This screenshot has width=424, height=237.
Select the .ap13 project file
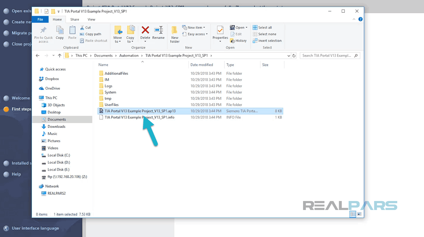point(190,111)
